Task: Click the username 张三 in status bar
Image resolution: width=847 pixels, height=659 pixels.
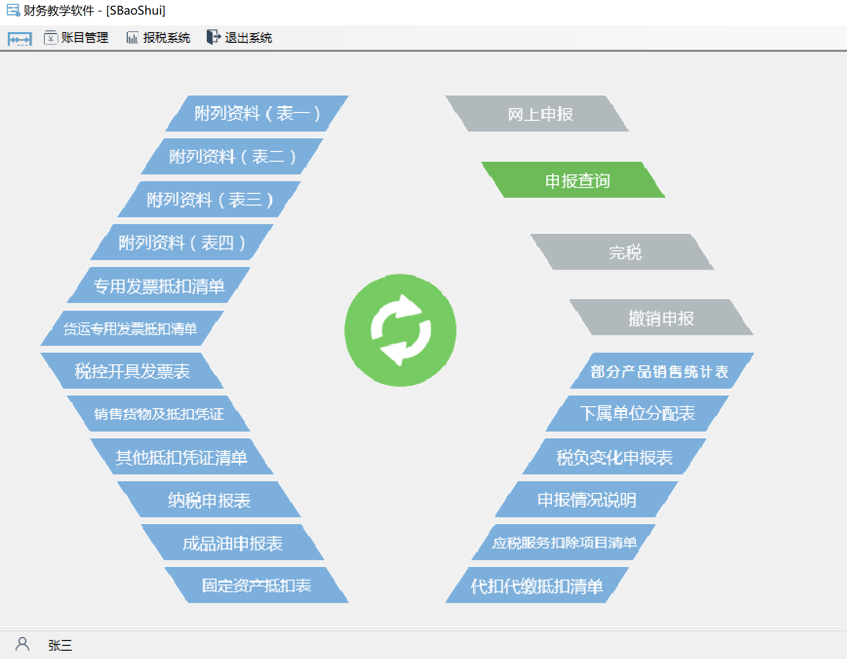Action: (x=60, y=645)
